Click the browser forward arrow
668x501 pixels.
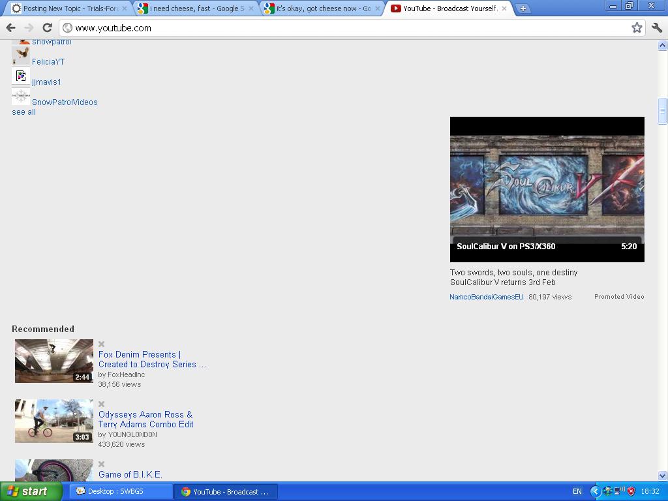point(29,28)
